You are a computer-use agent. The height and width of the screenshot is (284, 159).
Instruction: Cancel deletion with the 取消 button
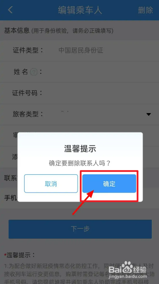point(51,184)
